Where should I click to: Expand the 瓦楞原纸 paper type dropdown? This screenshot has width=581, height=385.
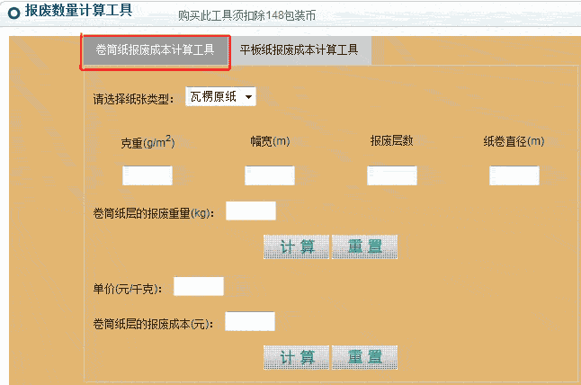pyautogui.click(x=220, y=97)
